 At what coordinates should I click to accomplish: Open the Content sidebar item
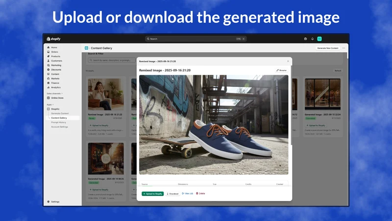(55, 74)
